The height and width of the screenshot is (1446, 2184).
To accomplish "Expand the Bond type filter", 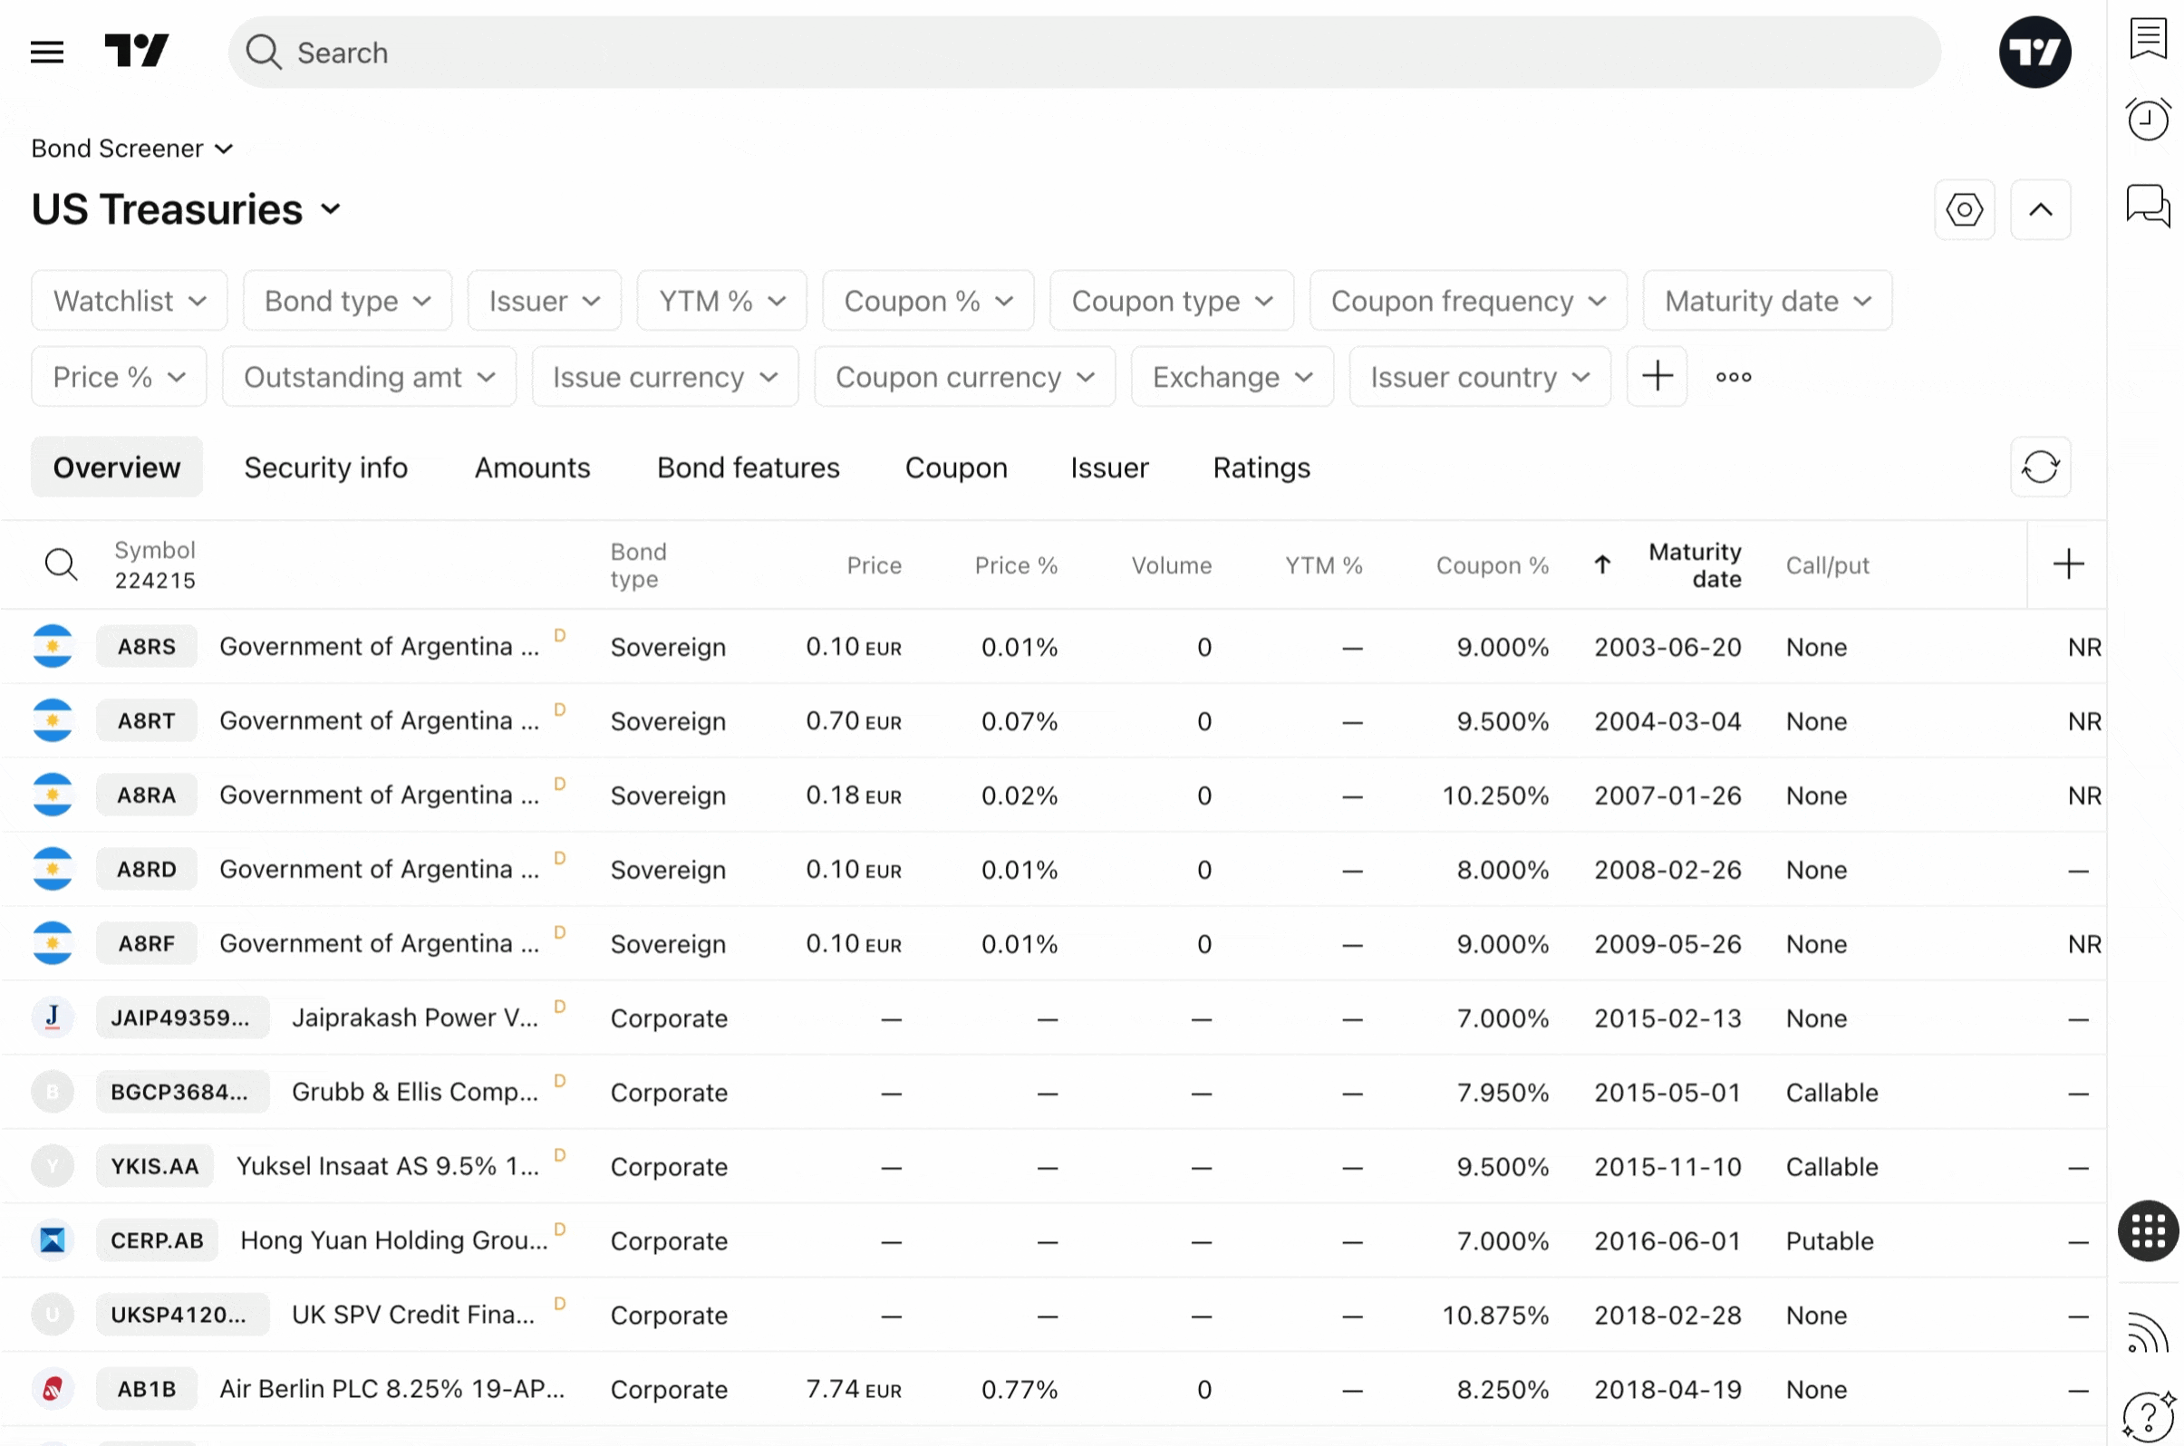I will tap(347, 301).
